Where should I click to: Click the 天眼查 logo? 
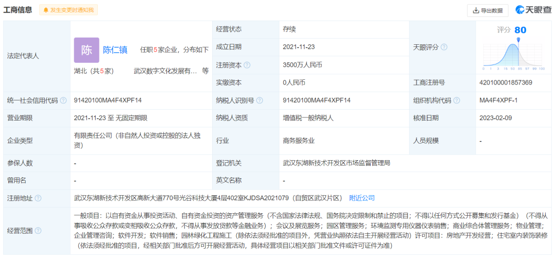533,10
